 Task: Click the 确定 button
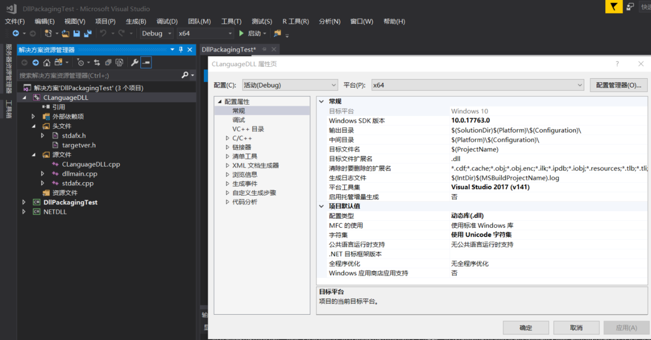pos(526,327)
